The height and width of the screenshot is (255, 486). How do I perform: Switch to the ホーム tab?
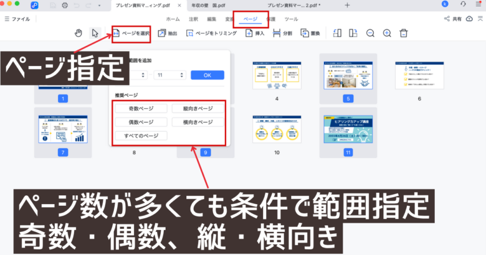tap(173, 19)
